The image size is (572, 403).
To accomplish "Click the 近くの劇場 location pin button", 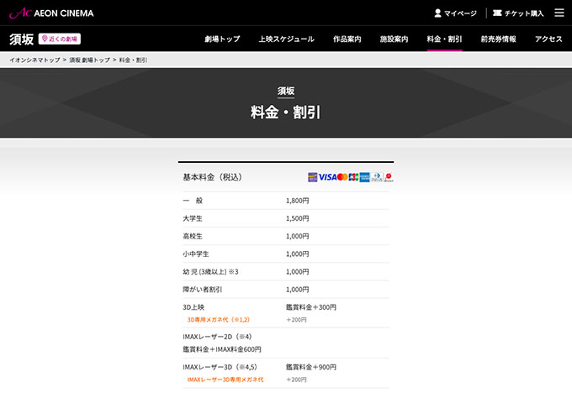I will point(59,39).
